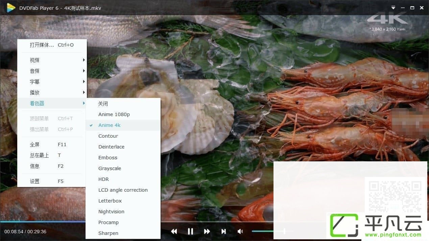429x241 pixels.
Task: Apply the Sharpen shader
Action: pyautogui.click(x=123, y=233)
